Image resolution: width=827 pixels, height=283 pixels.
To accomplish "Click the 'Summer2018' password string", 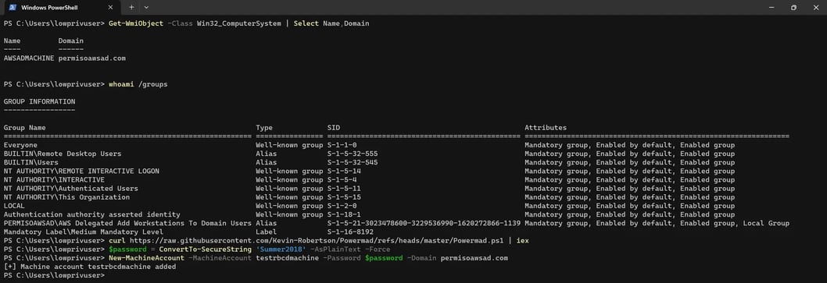I will (281, 249).
